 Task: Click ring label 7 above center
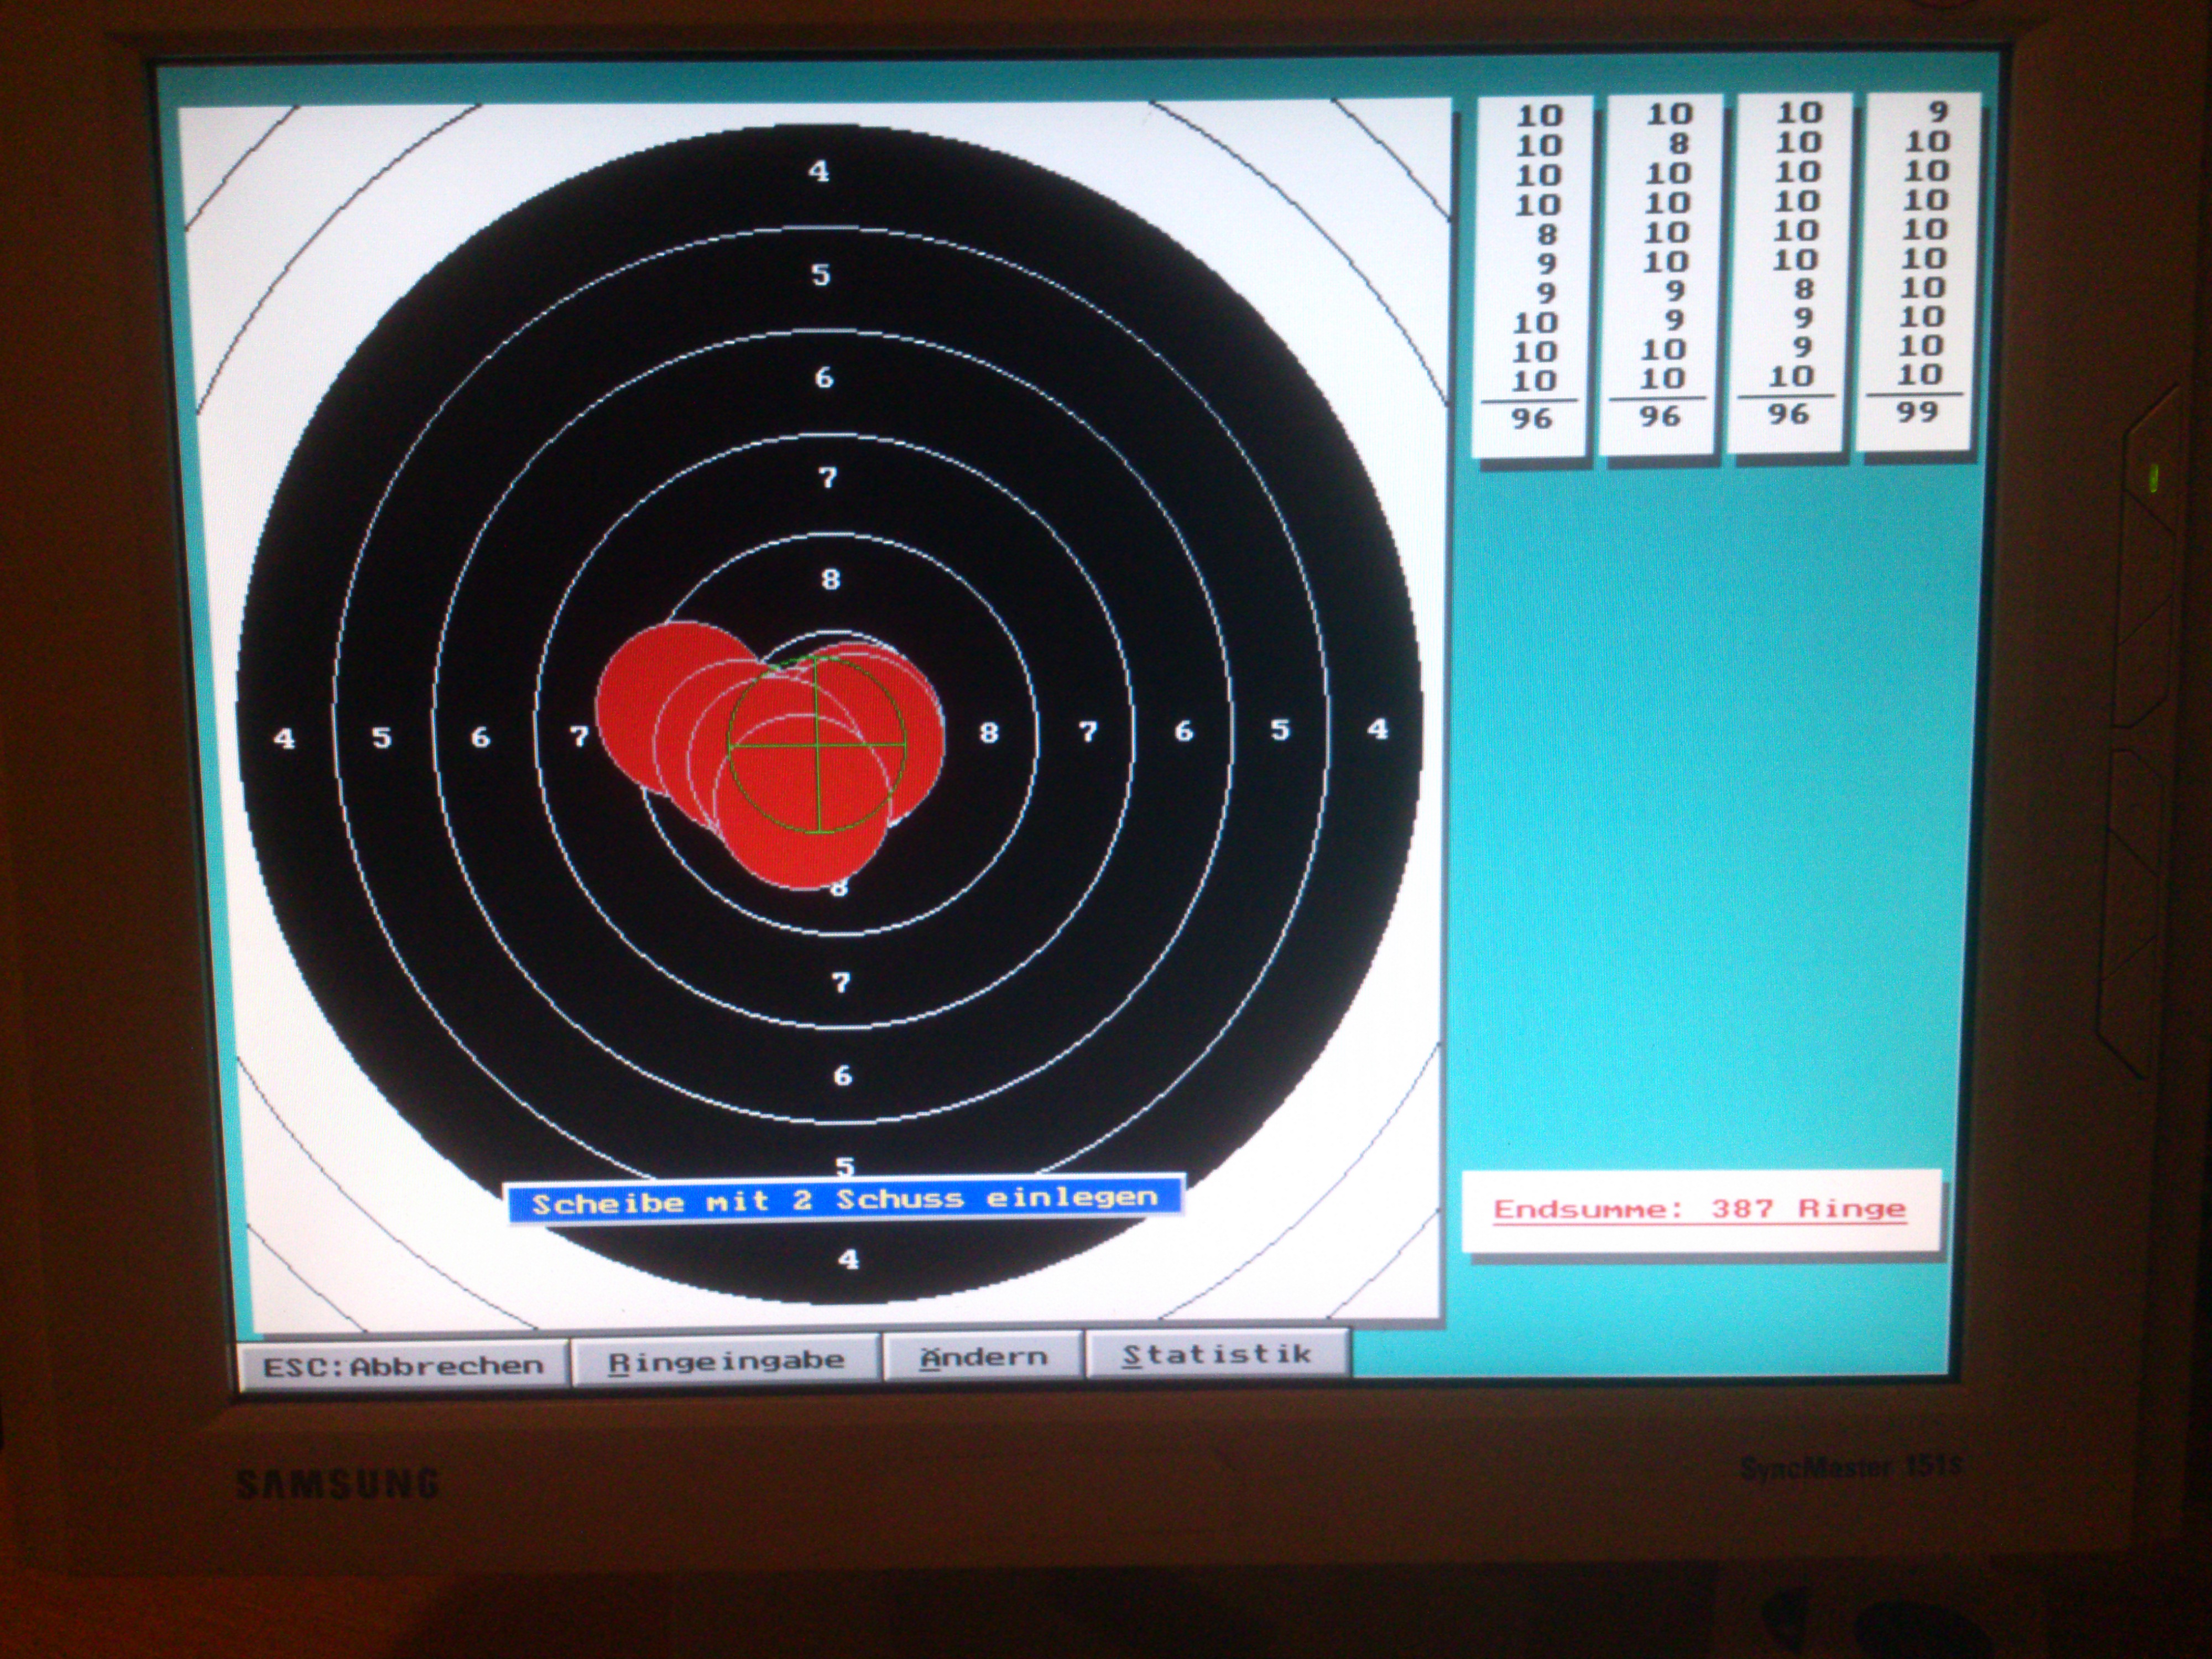coord(827,478)
